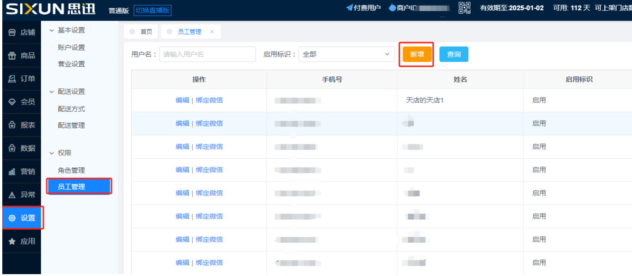Collapse the 基本设置 menu group
The width and height of the screenshot is (632, 276).
point(52,30)
